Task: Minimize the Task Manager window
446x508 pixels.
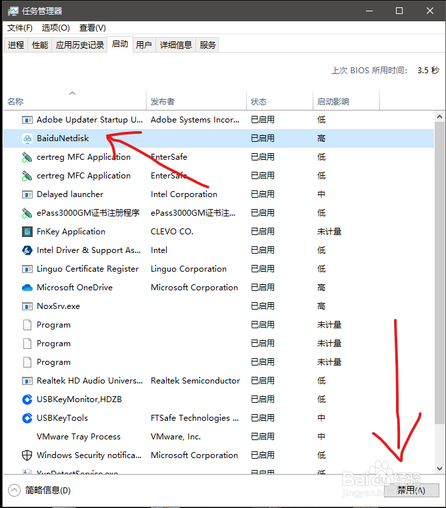Action: point(369,11)
